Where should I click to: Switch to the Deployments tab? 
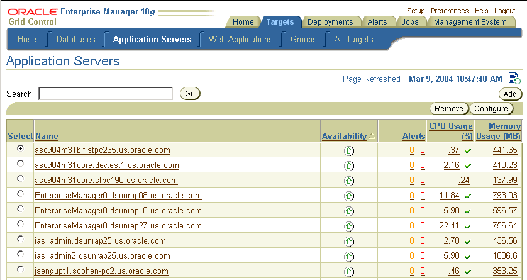pyautogui.click(x=330, y=22)
